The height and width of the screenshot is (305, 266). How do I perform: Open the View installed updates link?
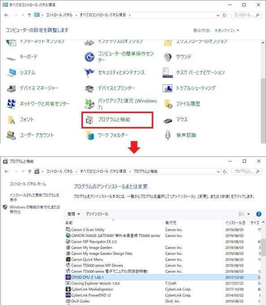[x=34, y=197]
